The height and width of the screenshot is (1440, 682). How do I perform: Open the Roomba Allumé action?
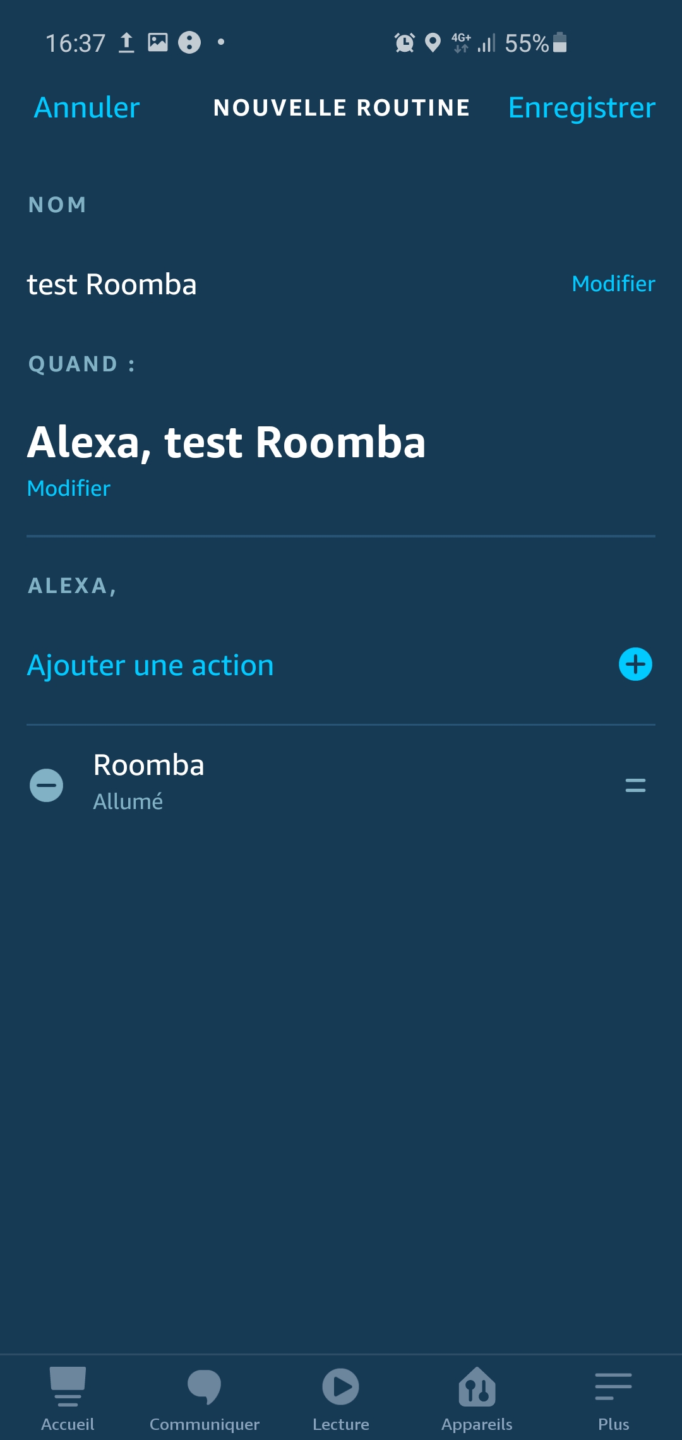(x=341, y=783)
